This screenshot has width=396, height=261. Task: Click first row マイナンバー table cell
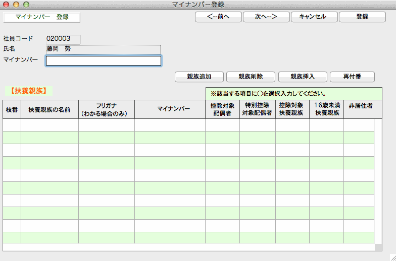170,125
